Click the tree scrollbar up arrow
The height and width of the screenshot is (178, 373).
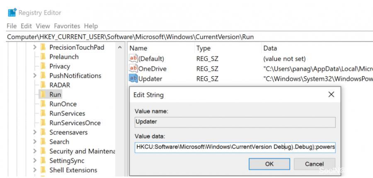[x=120, y=47]
